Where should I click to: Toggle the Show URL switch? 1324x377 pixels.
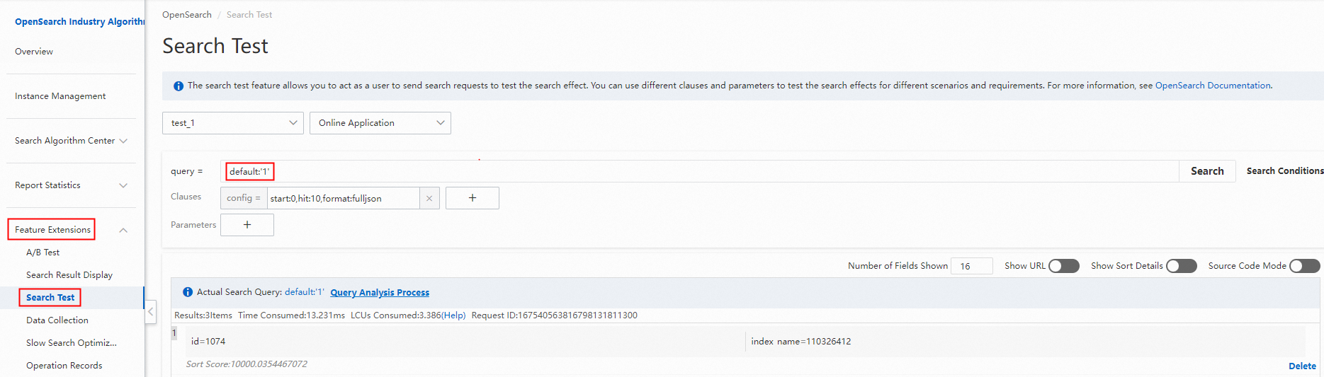[x=1064, y=266]
